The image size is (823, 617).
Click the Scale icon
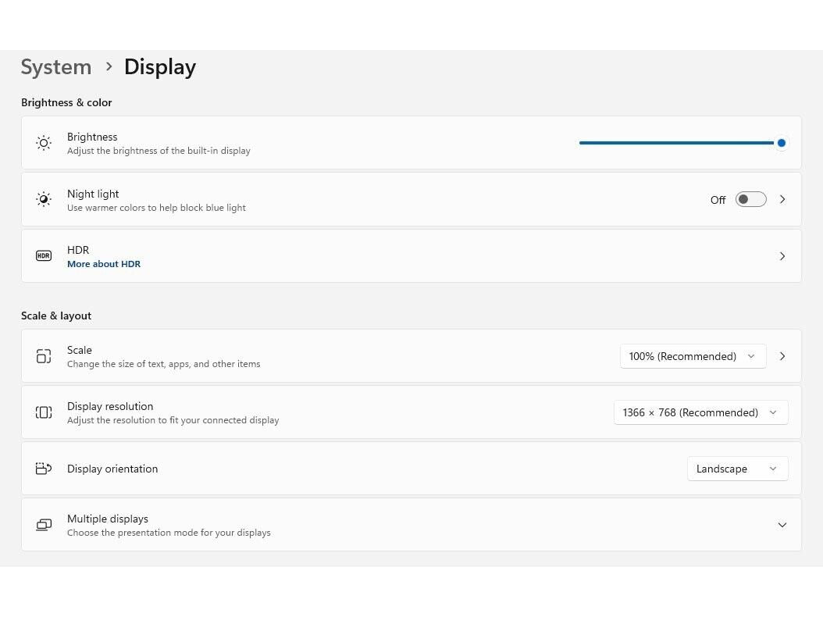pos(44,356)
